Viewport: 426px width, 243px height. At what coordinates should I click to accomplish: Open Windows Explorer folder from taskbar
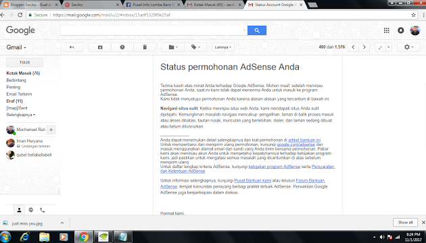[44, 237]
